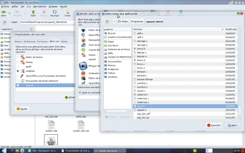Select Geany in the Añadir aplicación list
Screen dimensions: 245x153
pos(89,55)
